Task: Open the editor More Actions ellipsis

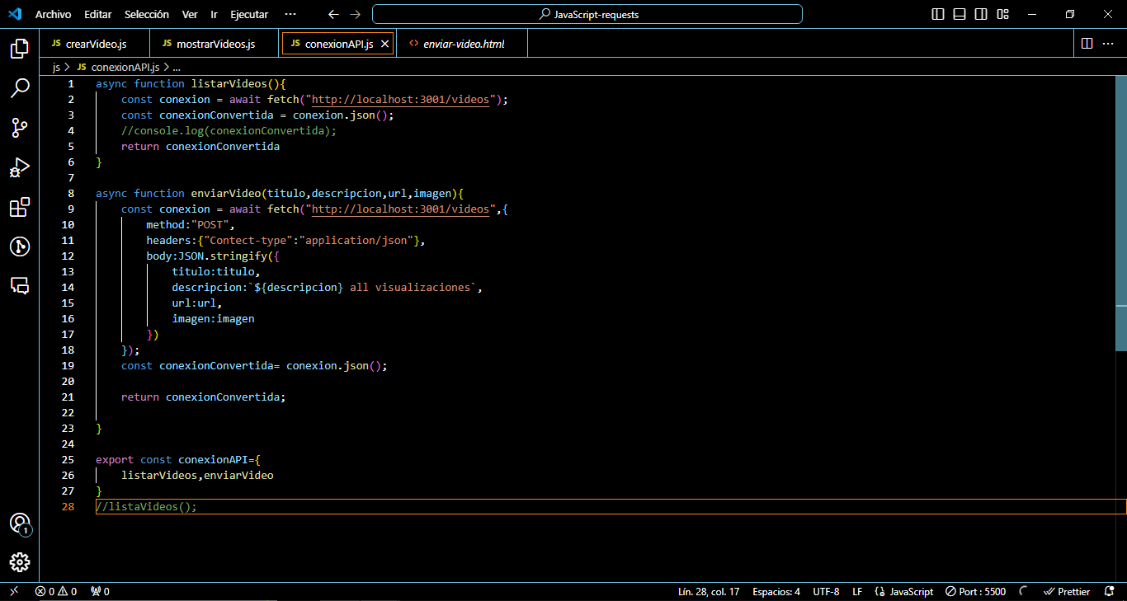Action: pyautogui.click(x=1110, y=44)
